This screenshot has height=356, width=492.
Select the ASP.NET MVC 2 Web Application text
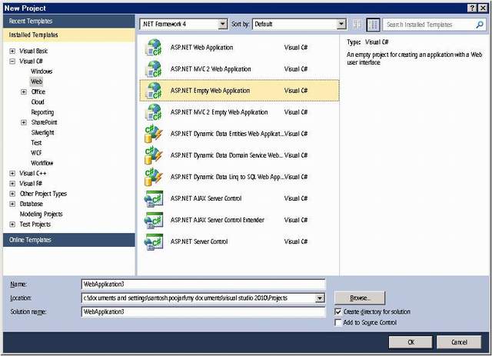211,69
